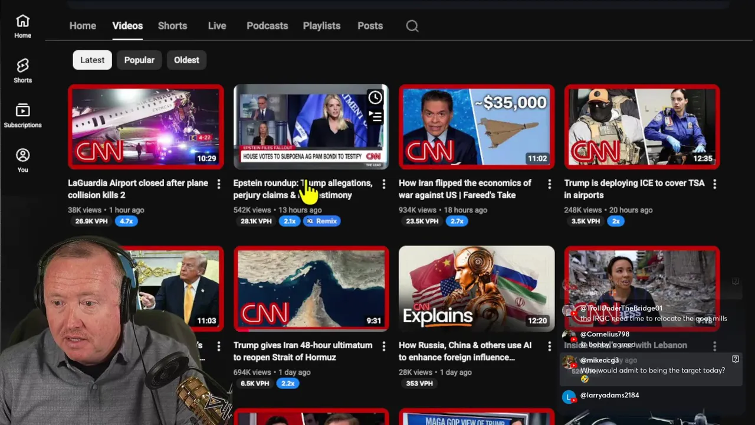Click chat username @mikeacg3

(x=599, y=360)
